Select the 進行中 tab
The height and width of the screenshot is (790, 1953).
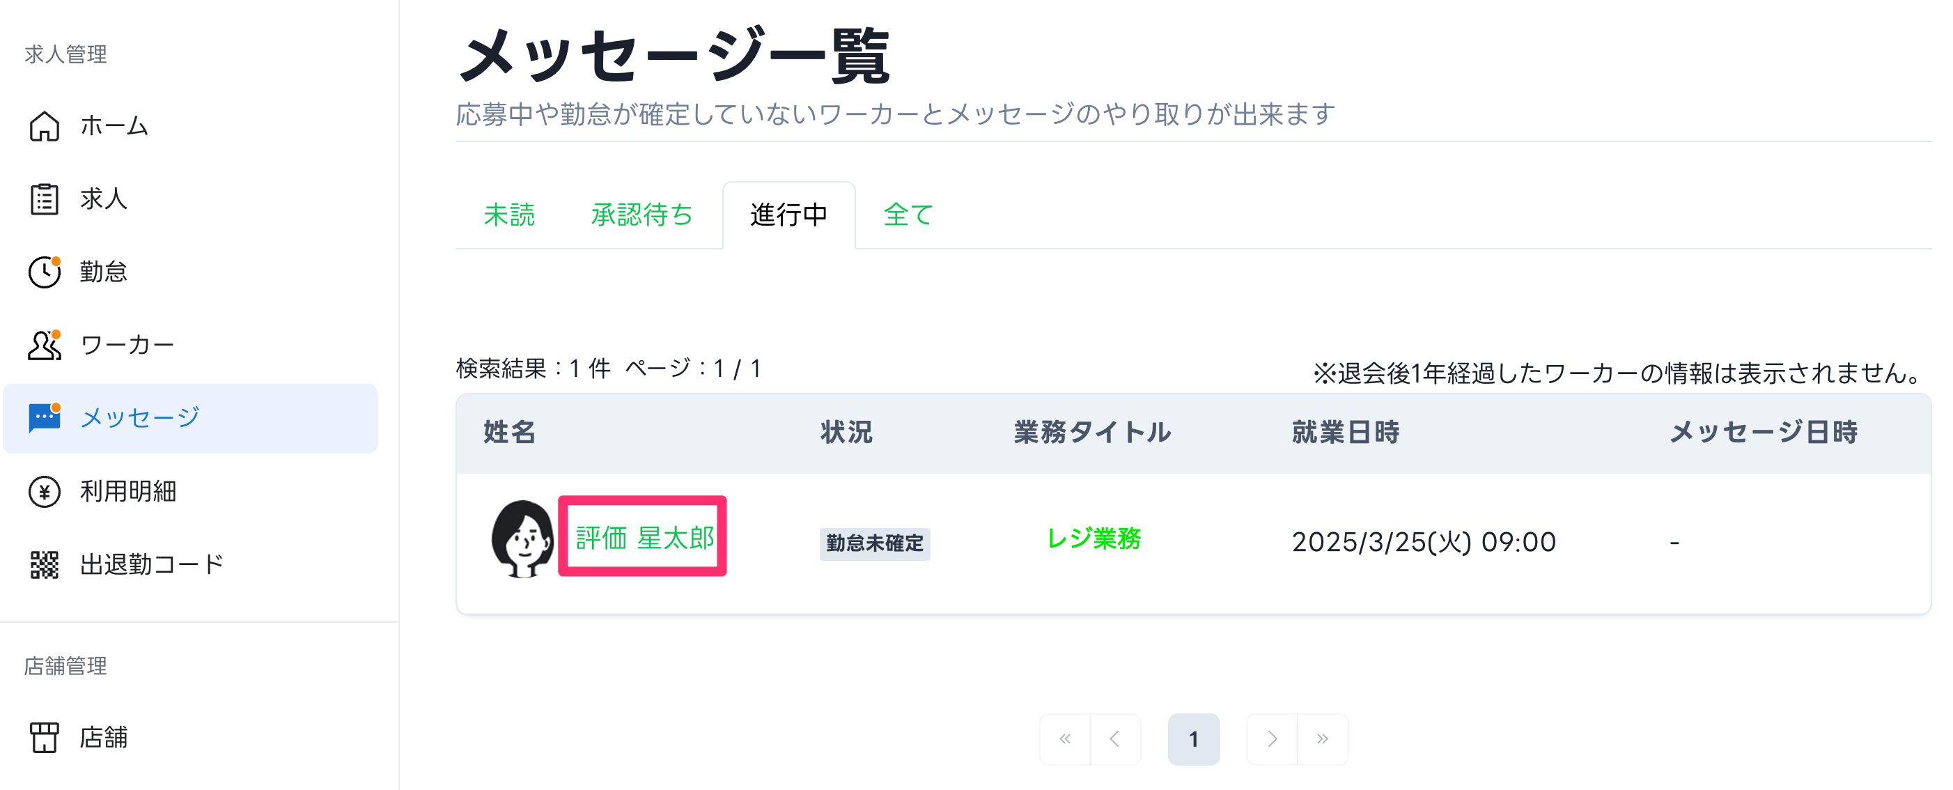[788, 215]
